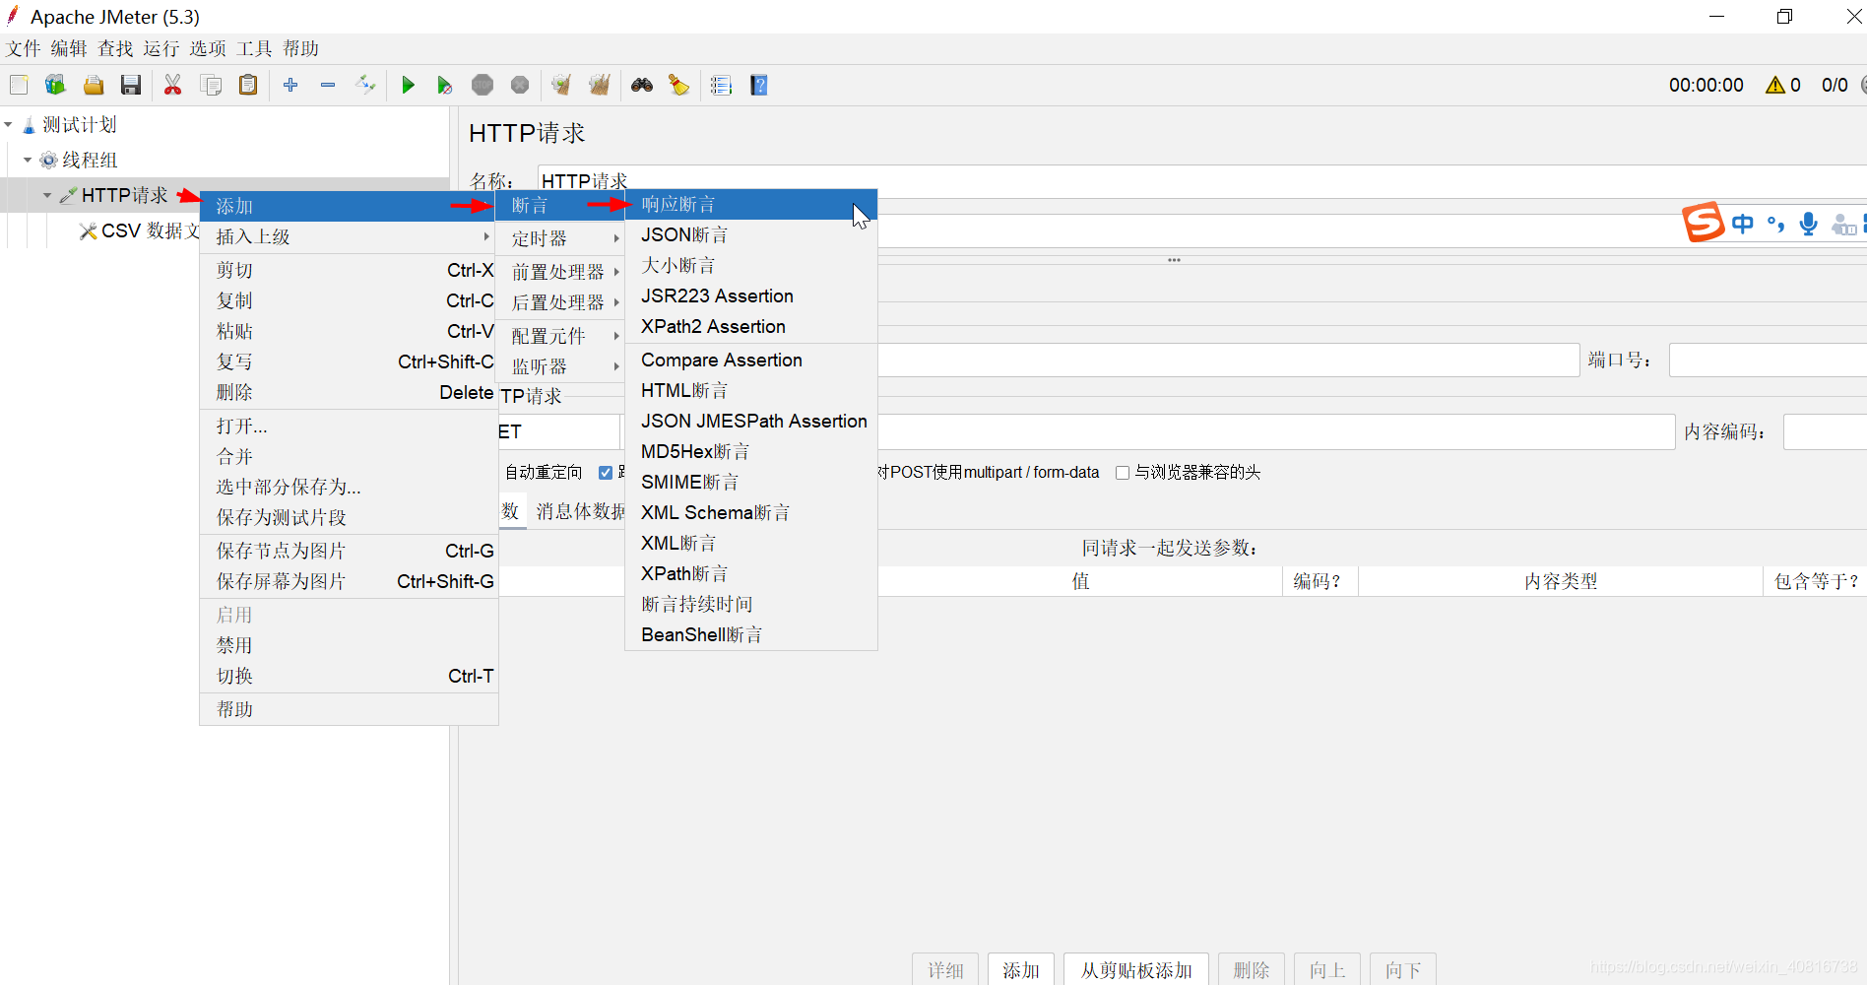This screenshot has height=985, width=1867.
Task: Select the 线程组 tree item
Action: (90, 160)
